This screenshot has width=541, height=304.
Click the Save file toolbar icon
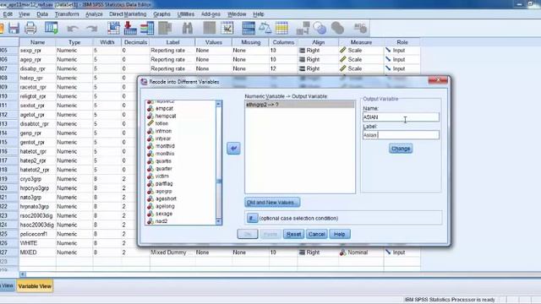(14, 28)
